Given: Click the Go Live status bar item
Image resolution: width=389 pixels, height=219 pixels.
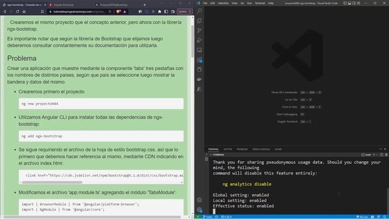Looking at the screenshot, I should tap(362, 217).
